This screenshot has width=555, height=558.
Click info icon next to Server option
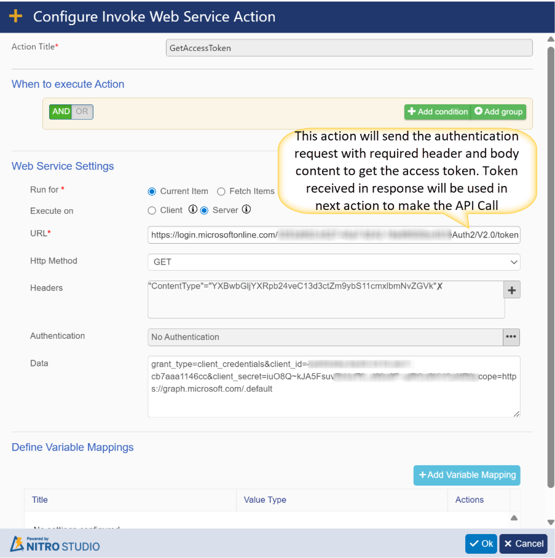coord(246,210)
